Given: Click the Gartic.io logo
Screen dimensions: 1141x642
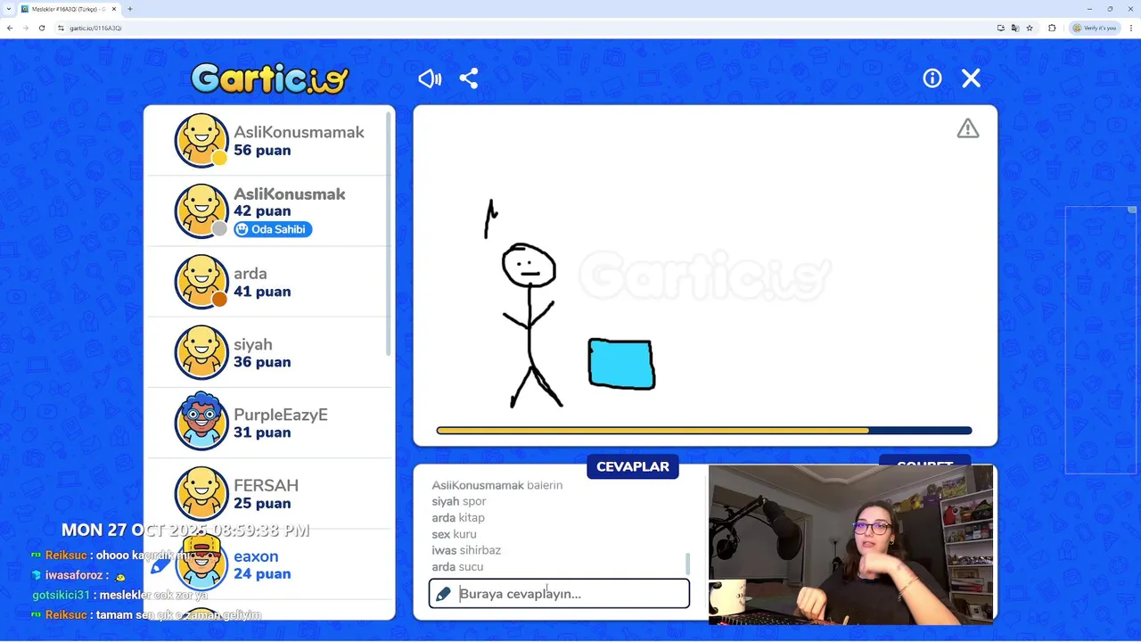Looking at the screenshot, I should click(270, 78).
